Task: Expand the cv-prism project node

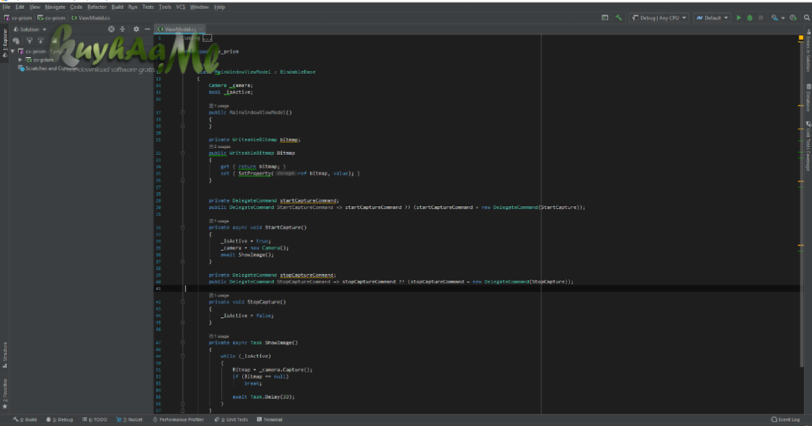Action: [x=20, y=60]
